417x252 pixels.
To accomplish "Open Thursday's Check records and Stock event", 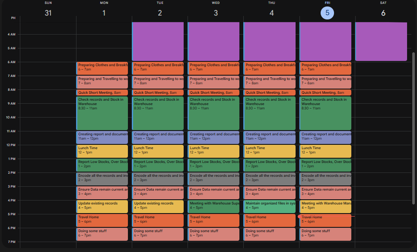I will [270, 113].
